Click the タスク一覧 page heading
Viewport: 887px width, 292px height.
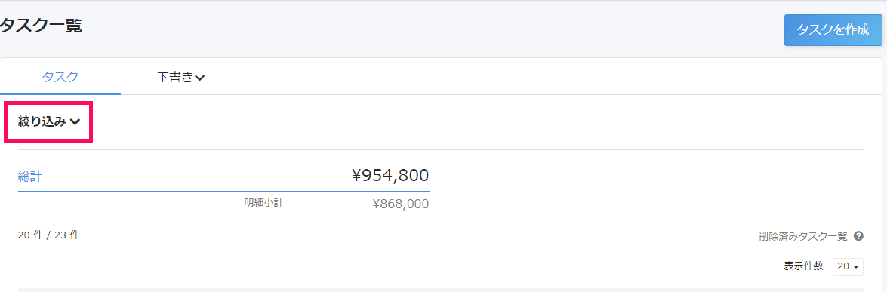click(41, 26)
